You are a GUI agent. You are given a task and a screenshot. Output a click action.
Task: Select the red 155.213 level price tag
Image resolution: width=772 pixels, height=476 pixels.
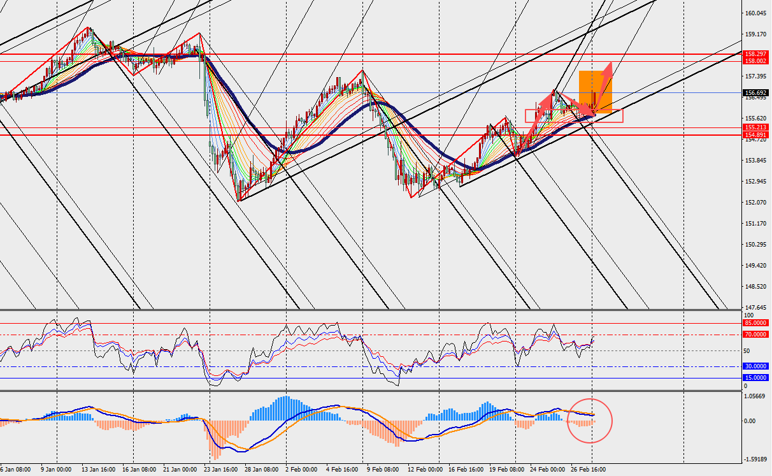[x=755, y=127]
